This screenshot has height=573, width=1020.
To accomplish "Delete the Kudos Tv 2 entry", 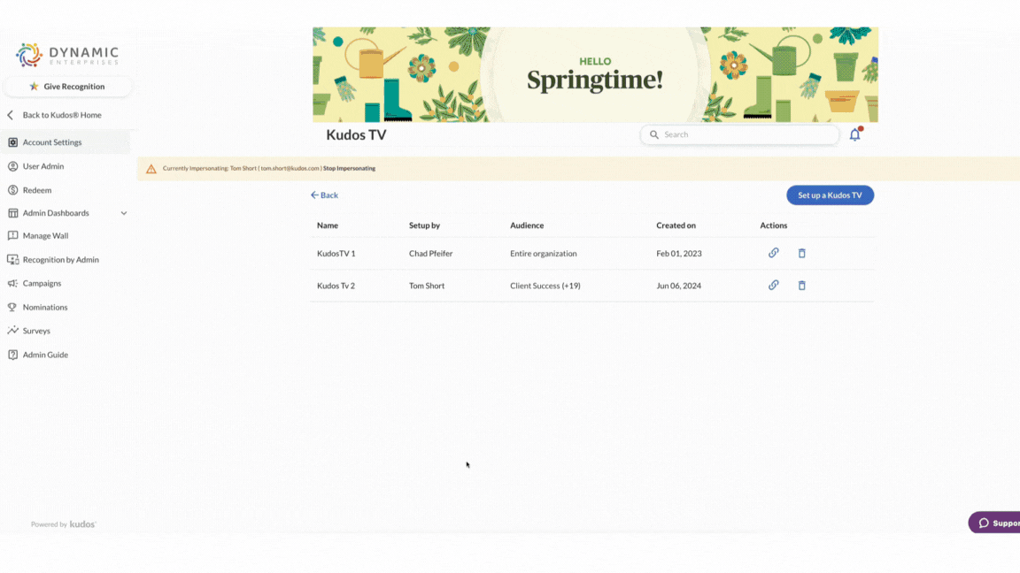I will tap(801, 286).
